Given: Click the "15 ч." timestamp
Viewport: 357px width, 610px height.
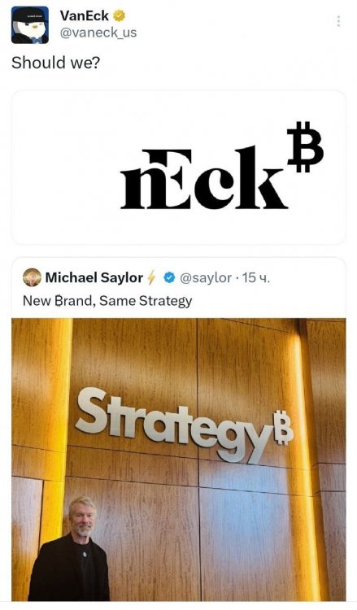Looking at the screenshot, I should point(255,278).
